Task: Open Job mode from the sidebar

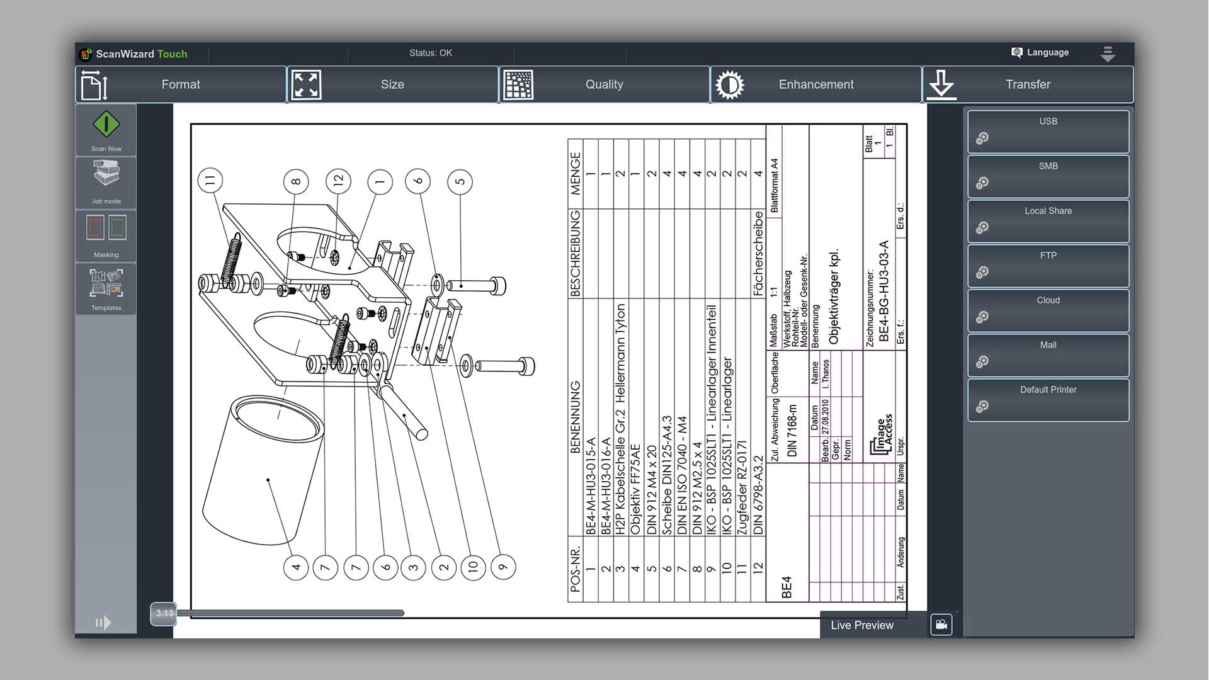Action: [x=106, y=181]
